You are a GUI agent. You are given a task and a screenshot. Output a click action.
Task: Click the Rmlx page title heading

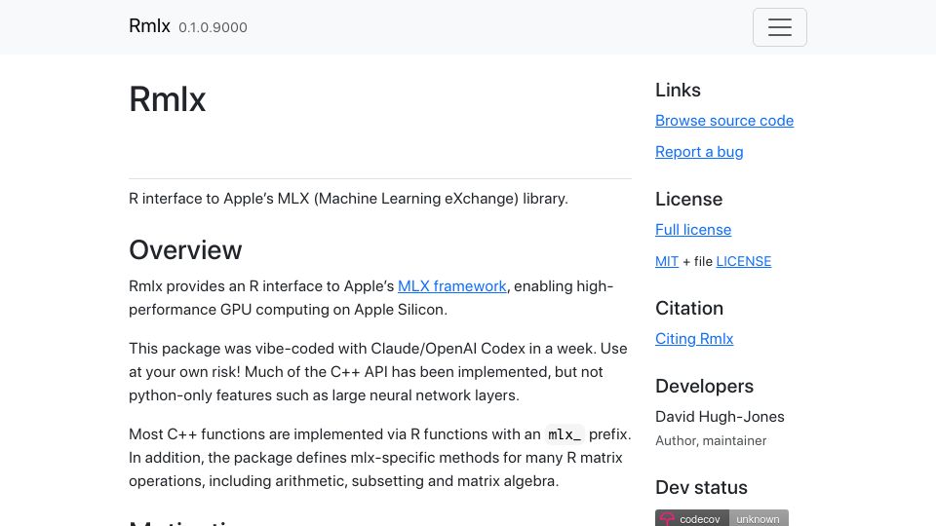[167, 99]
